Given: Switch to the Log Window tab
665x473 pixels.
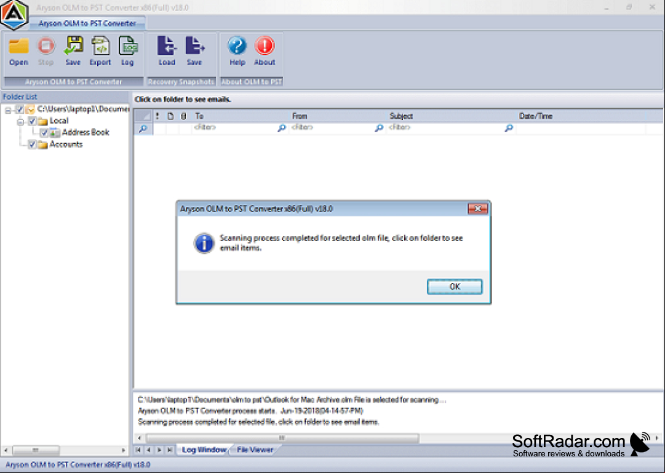Looking at the screenshot, I should pyautogui.click(x=204, y=450).
